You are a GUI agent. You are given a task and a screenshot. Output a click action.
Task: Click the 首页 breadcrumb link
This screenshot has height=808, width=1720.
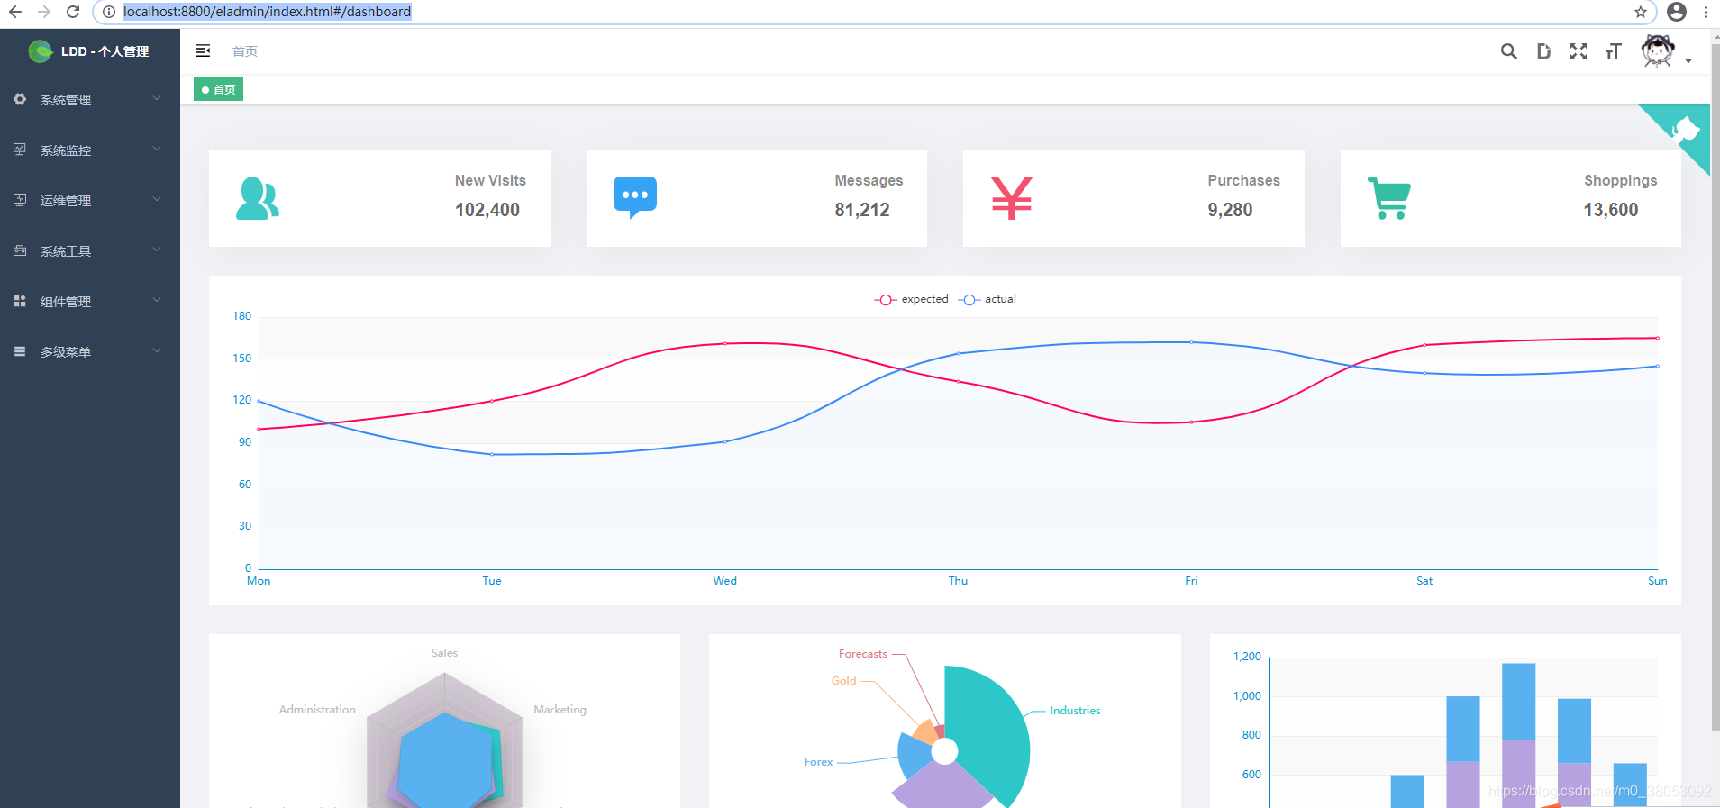[245, 51]
